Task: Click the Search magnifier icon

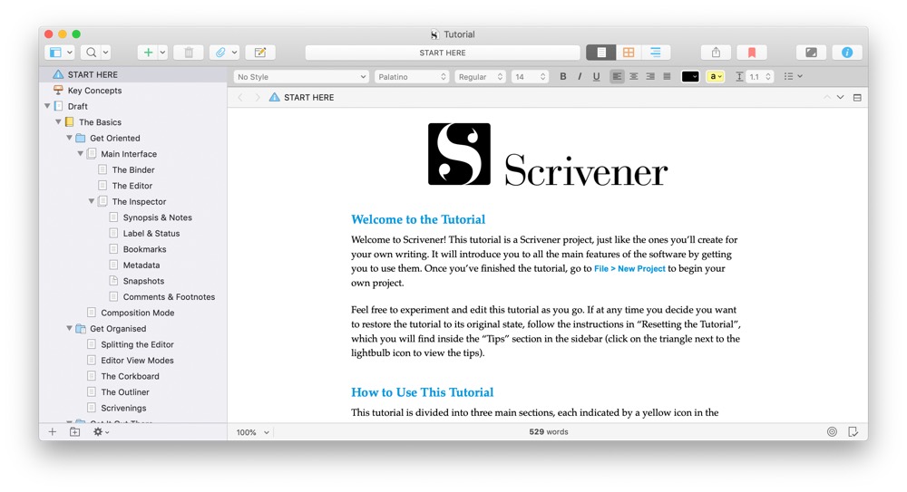Action: [x=91, y=53]
